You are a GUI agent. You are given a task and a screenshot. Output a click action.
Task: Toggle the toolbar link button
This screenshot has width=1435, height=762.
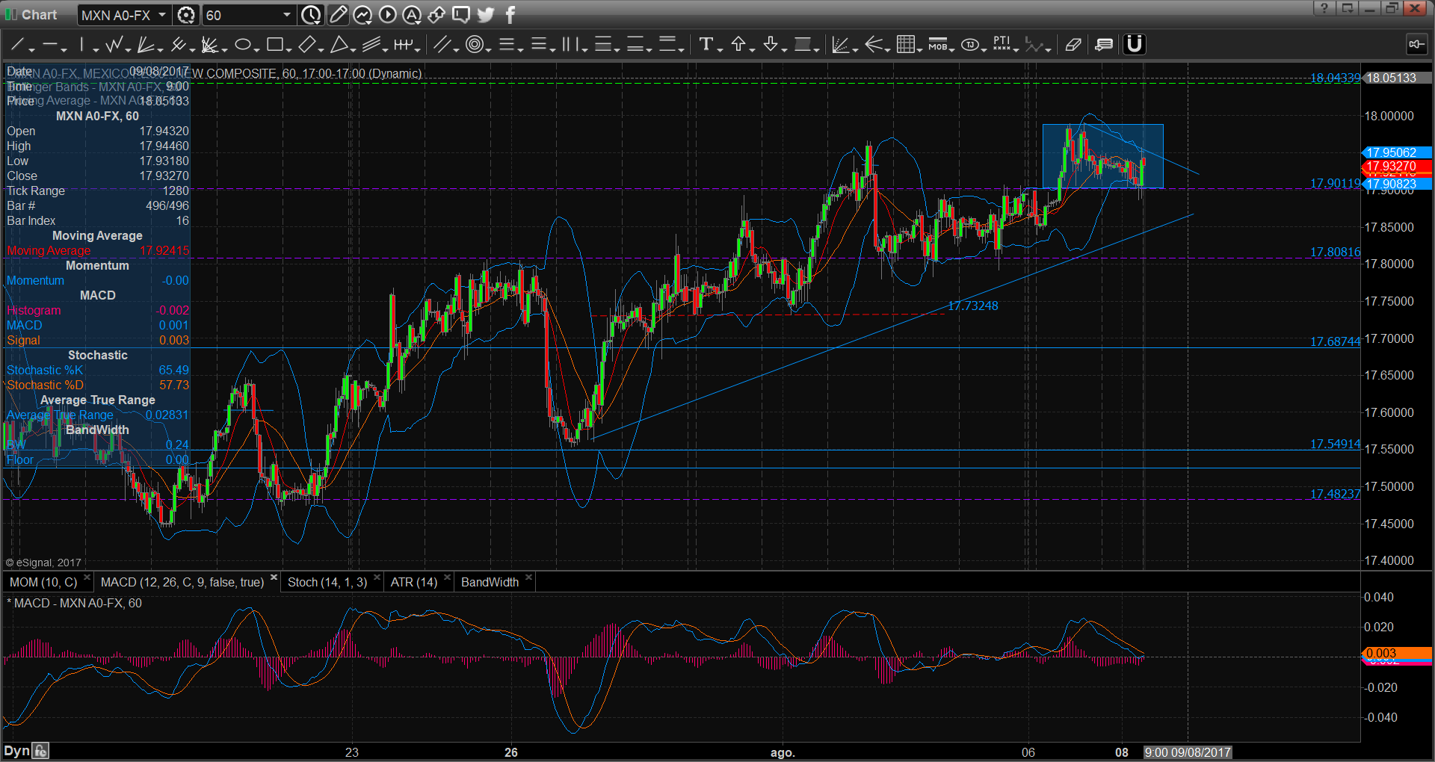(1416, 45)
